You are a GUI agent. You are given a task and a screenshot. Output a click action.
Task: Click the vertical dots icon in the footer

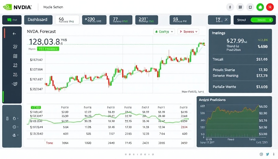point(274,154)
